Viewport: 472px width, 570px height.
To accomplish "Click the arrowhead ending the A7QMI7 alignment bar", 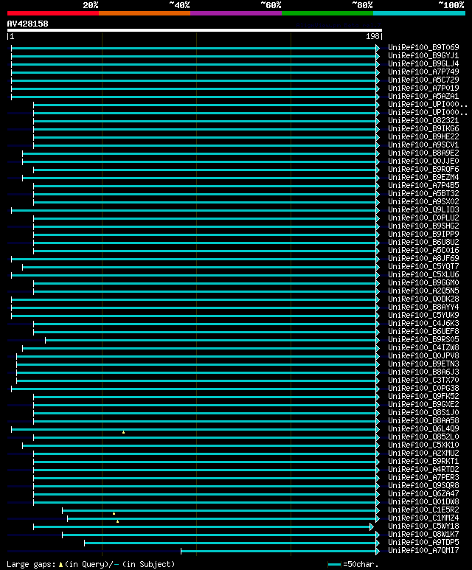I will tap(378, 551).
